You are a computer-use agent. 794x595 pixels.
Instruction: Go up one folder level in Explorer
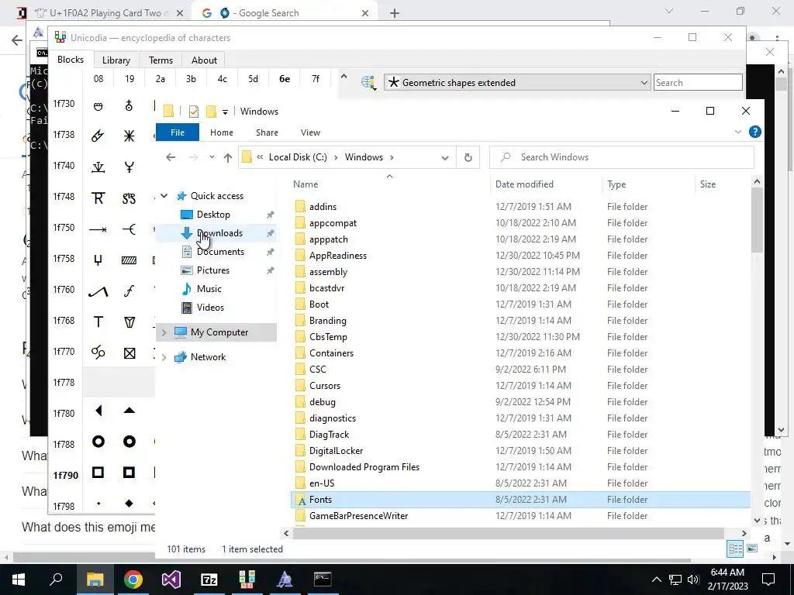228,157
